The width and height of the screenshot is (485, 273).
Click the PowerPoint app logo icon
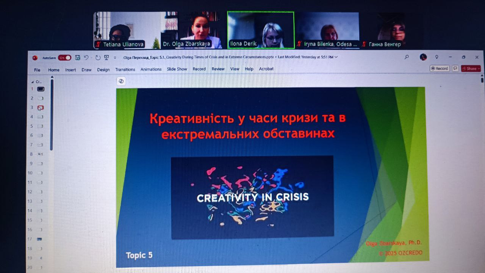(35, 58)
